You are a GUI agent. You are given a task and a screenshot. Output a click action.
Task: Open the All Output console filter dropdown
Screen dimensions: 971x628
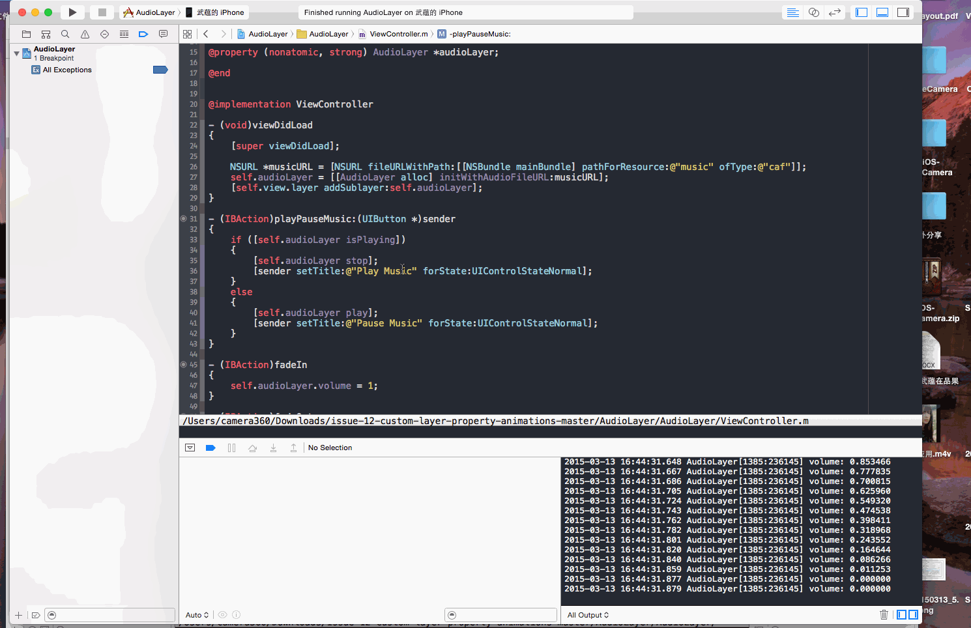(588, 615)
